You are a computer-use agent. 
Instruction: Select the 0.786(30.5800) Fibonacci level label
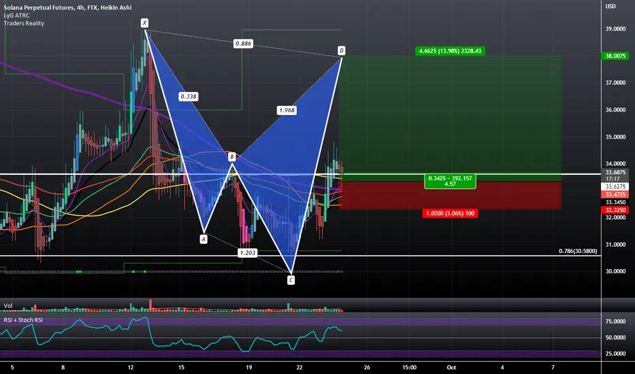click(578, 251)
